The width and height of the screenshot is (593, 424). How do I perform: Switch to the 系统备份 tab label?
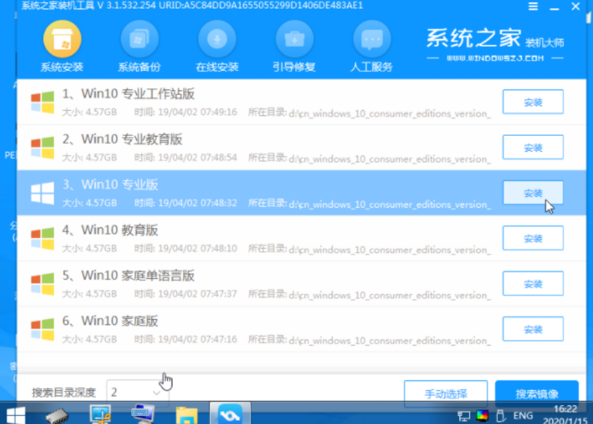[139, 67]
